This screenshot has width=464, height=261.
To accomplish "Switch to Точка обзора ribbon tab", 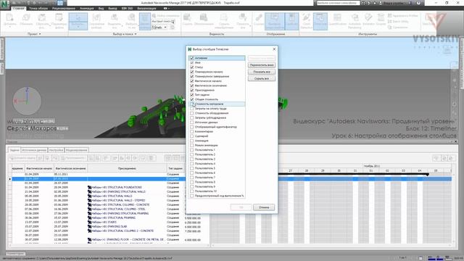I will (x=38, y=8).
